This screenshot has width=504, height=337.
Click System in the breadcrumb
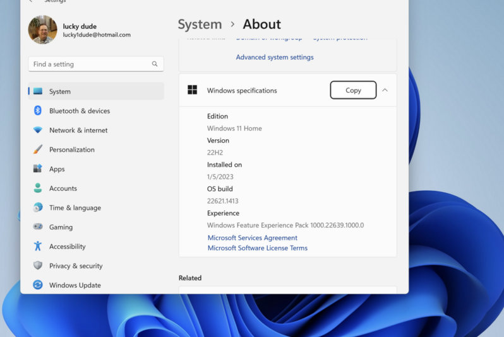click(200, 25)
